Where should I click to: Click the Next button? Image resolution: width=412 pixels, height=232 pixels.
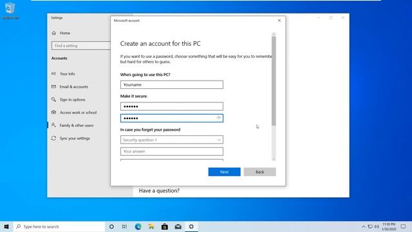(x=225, y=172)
